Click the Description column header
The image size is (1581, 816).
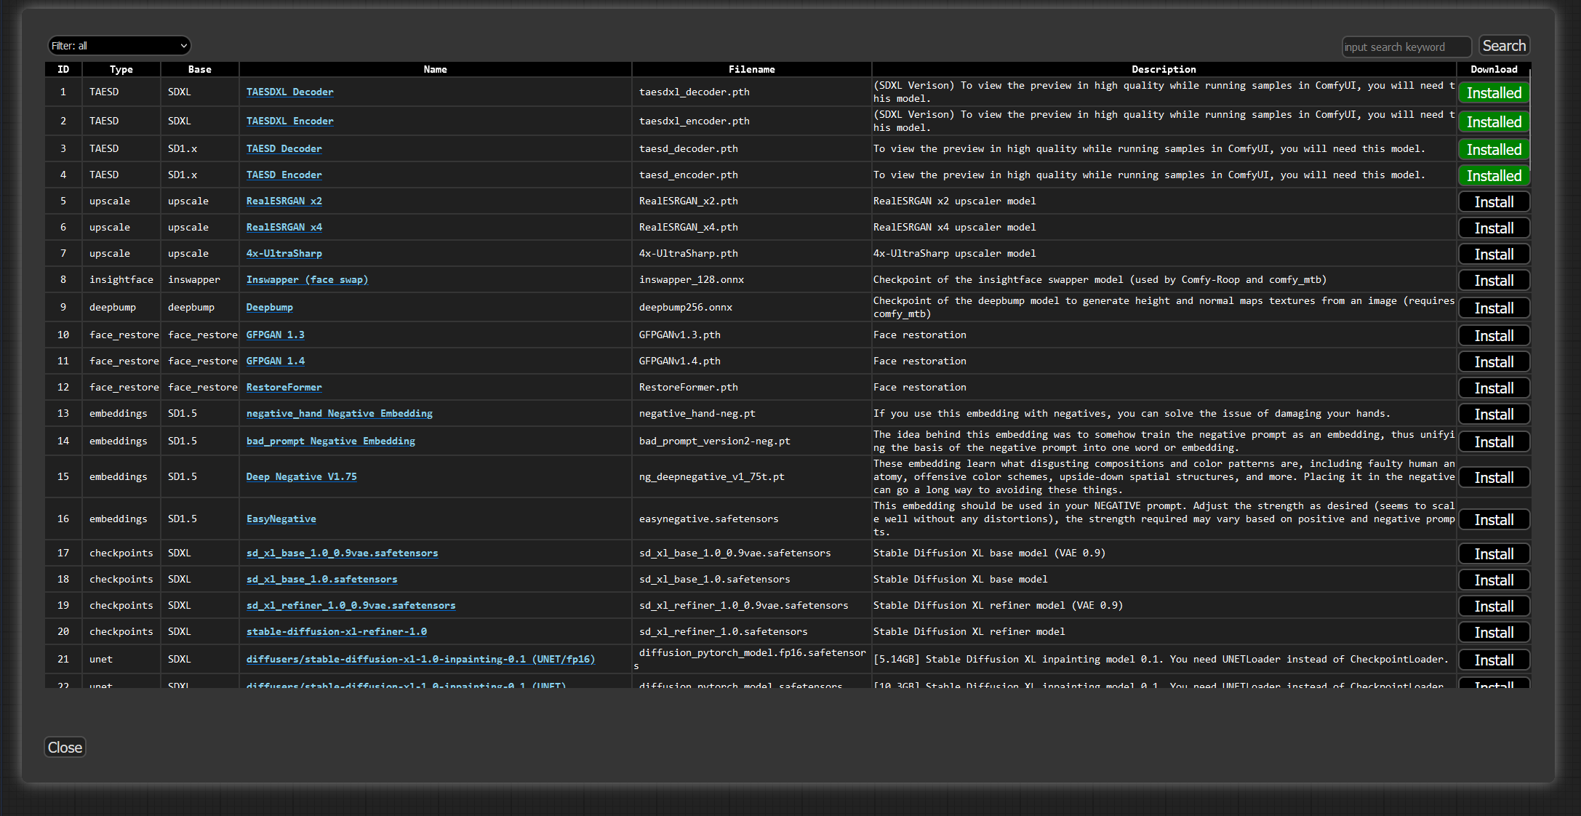pos(1164,69)
